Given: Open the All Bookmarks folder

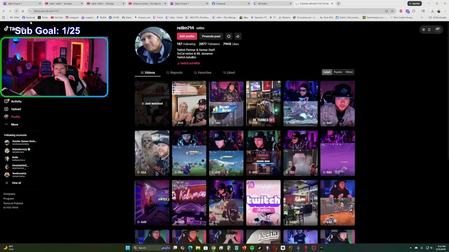Looking at the screenshot, I should [x=437, y=17].
